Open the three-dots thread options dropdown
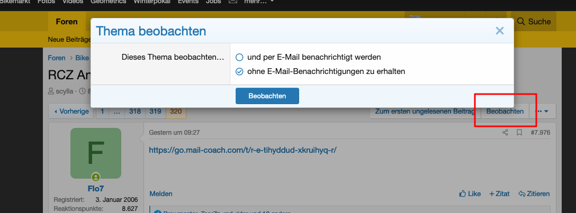This screenshot has width=576, height=213. tap(543, 112)
